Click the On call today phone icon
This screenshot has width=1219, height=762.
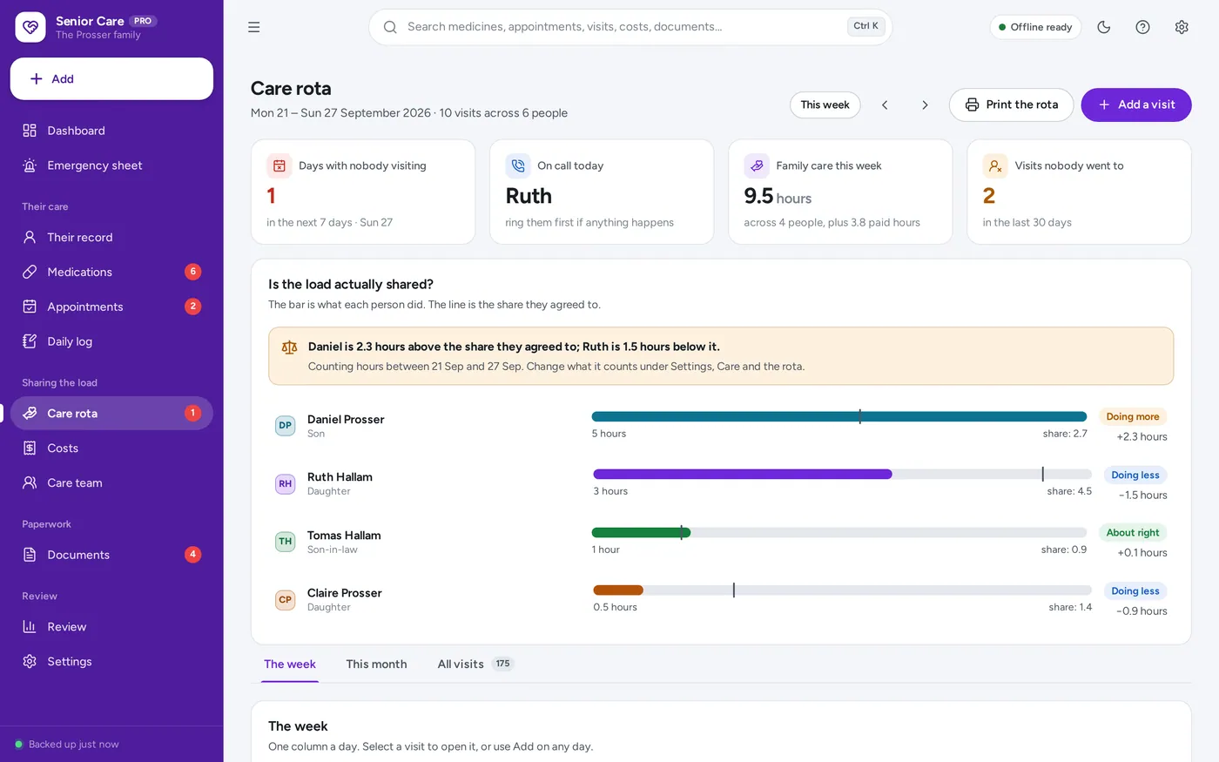[x=518, y=165]
